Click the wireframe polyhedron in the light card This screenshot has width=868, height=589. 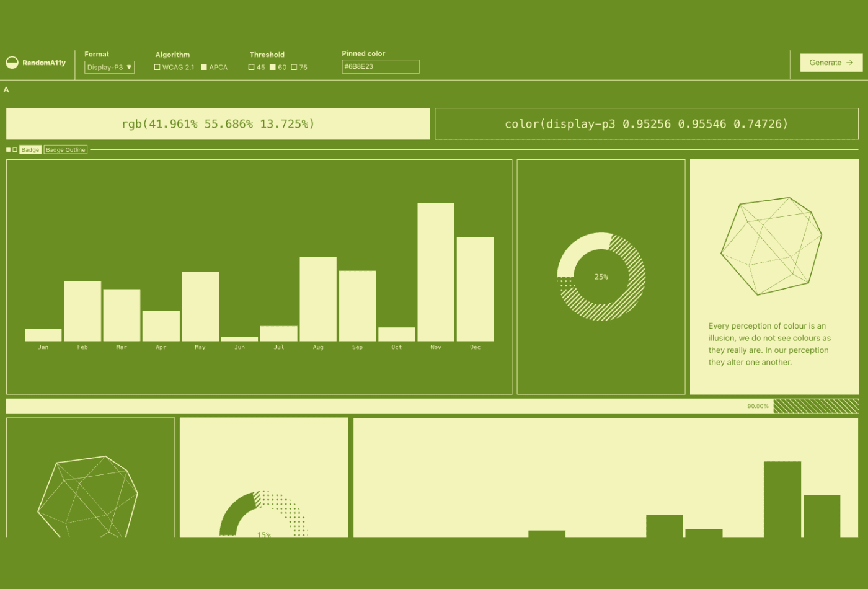(771, 246)
